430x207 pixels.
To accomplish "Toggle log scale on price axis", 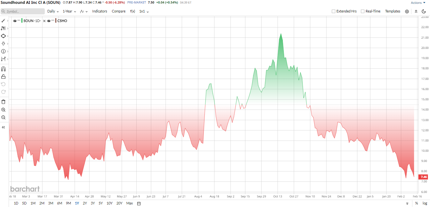I will pos(425,203).
